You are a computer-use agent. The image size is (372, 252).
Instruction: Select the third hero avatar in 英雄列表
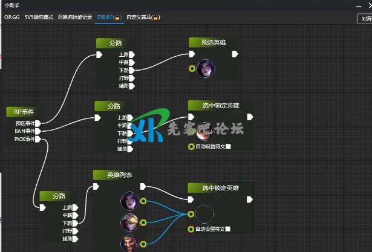[x=130, y=244]
